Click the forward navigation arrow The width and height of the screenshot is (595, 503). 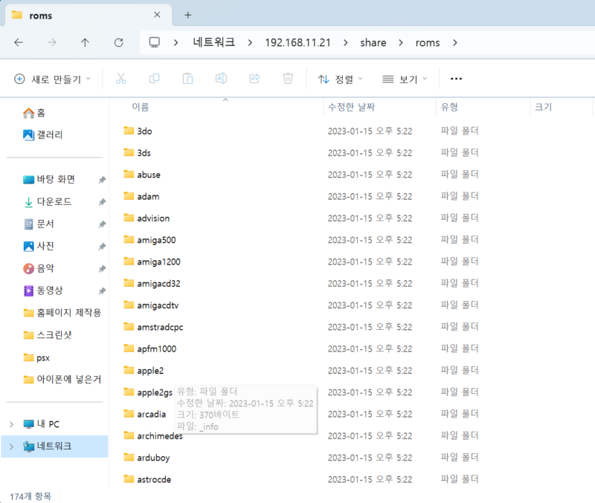(x=51, y=42)
